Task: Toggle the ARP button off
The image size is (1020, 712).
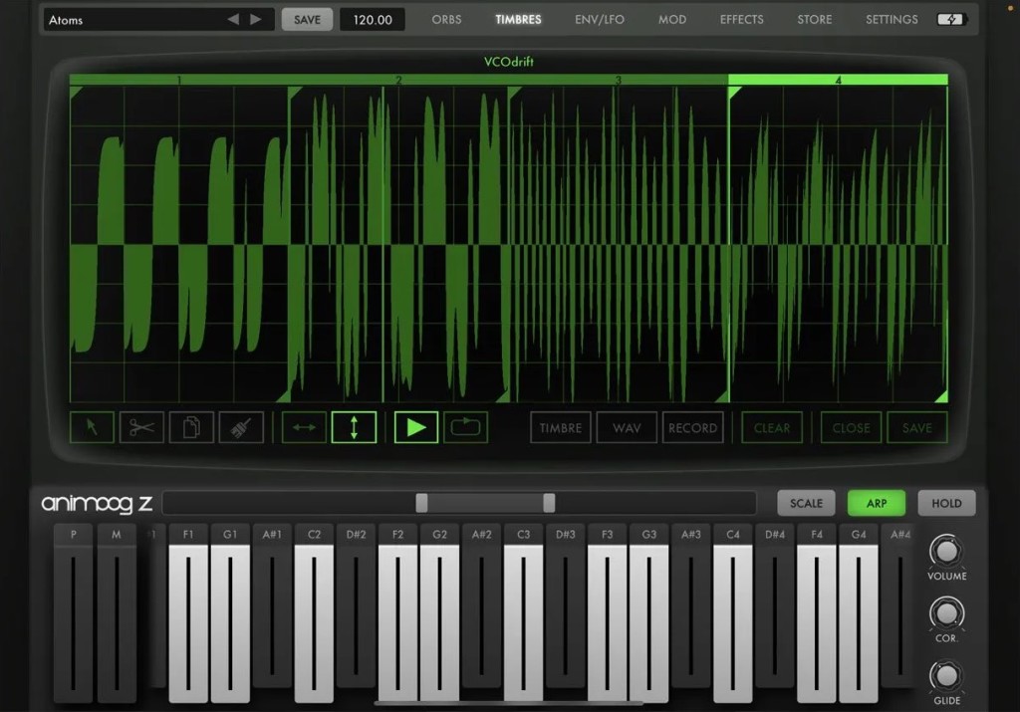Action: tap(876, 503)
